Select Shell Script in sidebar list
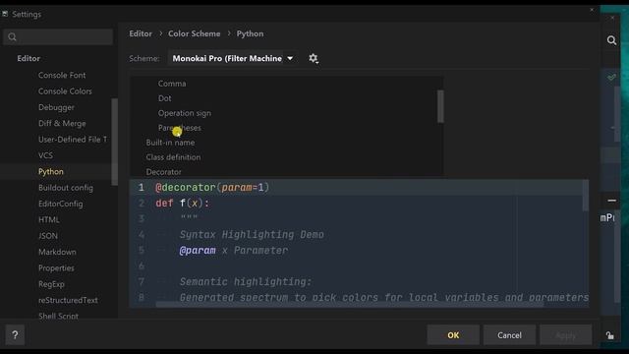Image resolution: width=629 pixels, height=354 pixels. pyautogui.click(x=59, y=316)
